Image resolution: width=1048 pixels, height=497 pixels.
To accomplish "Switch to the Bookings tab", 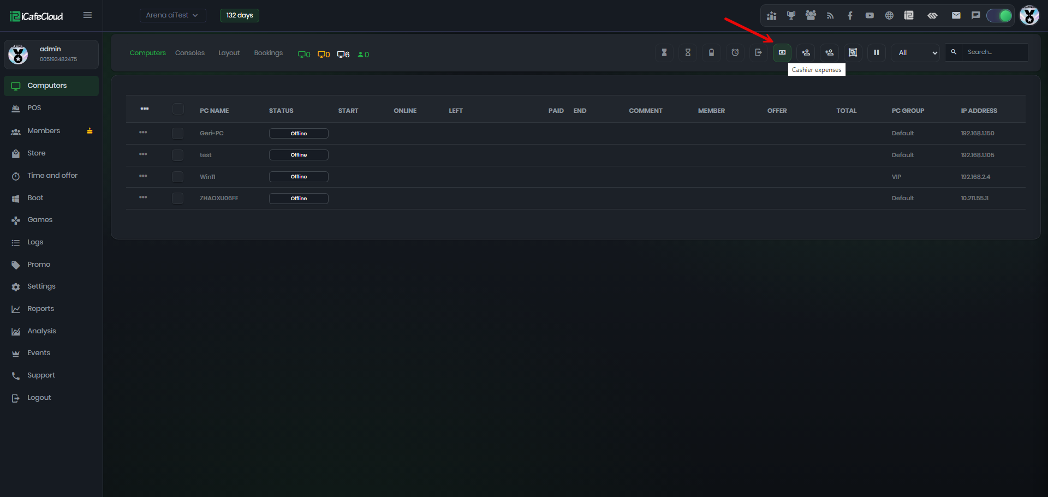I will [x=269, y=53].
